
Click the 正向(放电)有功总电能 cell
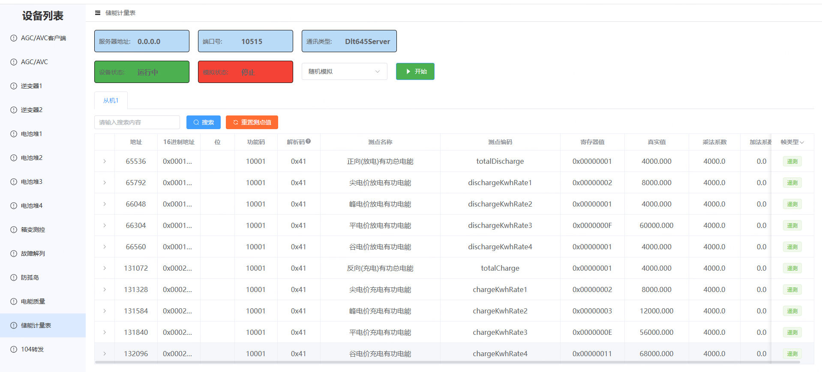tap(380, 161)
